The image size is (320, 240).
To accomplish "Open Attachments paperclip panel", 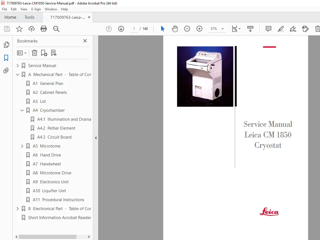I will [6, 71].
